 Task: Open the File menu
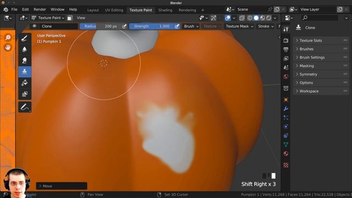tap(14, 9)
